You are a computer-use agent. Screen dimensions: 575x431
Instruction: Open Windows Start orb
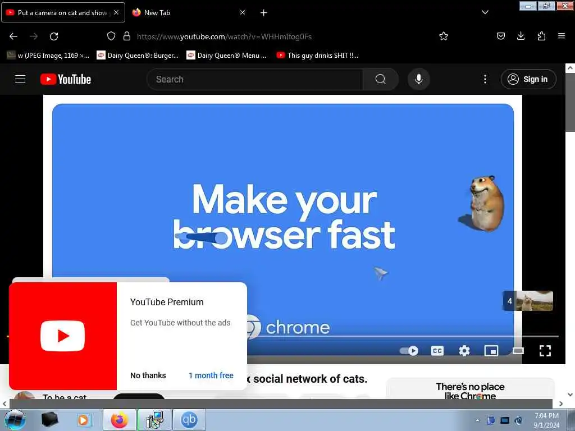point(15,420)
